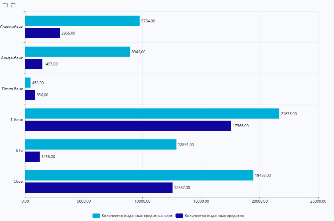The height and width of the screenshot is (221, 334).
Task: Click legend label "Количество выданных кредитных карт"
Action: 137,215
